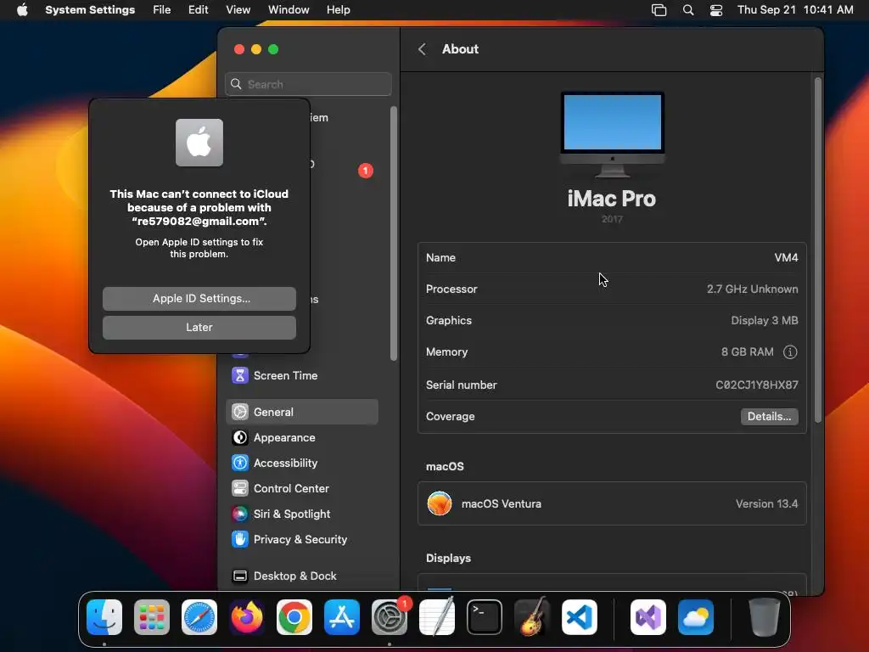
Task: Open Control Center from menu bar
Action: click(716, 10)
